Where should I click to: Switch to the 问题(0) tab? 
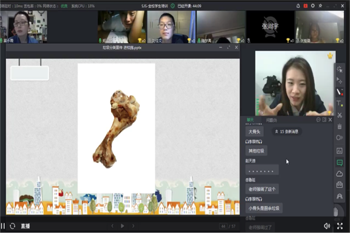(271, 120)
